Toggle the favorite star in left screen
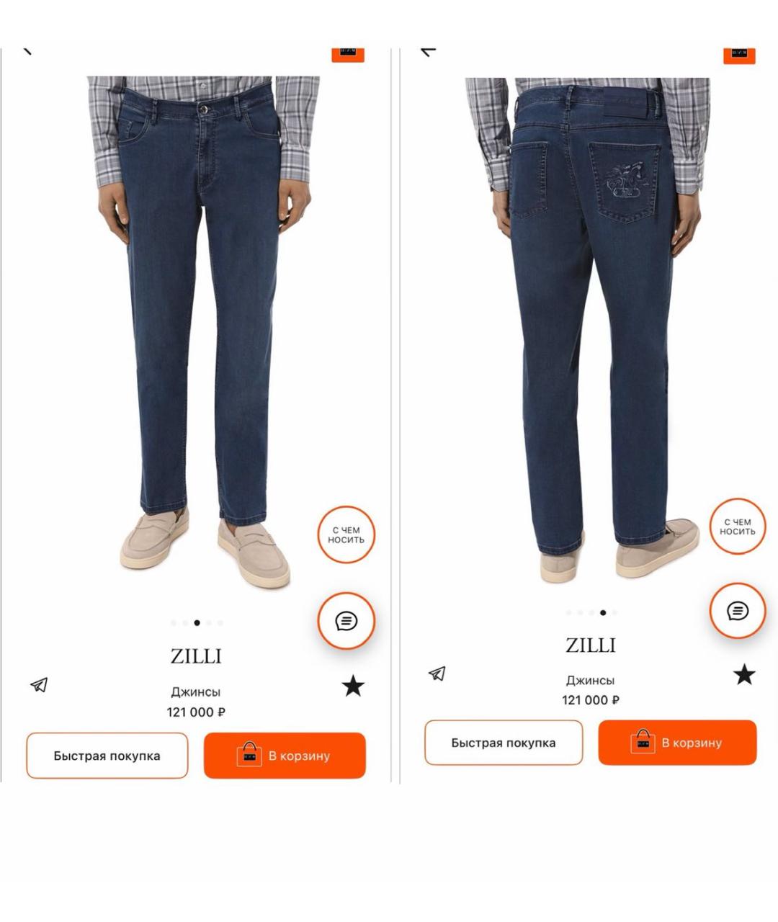The width and height of the screenshot is (778, 922). point(353,686)
